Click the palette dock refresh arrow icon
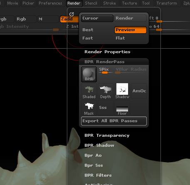The image size is (190, 185). [x=72, y=14]
